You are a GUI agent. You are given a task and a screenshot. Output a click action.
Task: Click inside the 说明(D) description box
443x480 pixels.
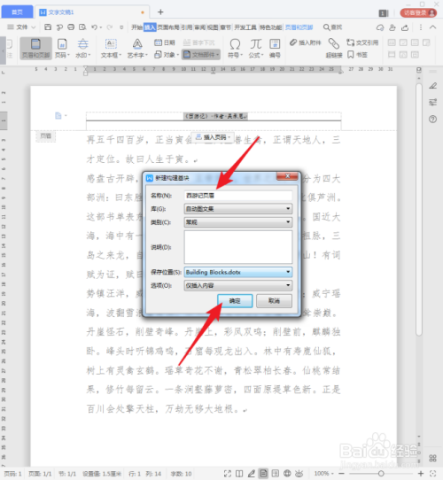coord(238,247)
